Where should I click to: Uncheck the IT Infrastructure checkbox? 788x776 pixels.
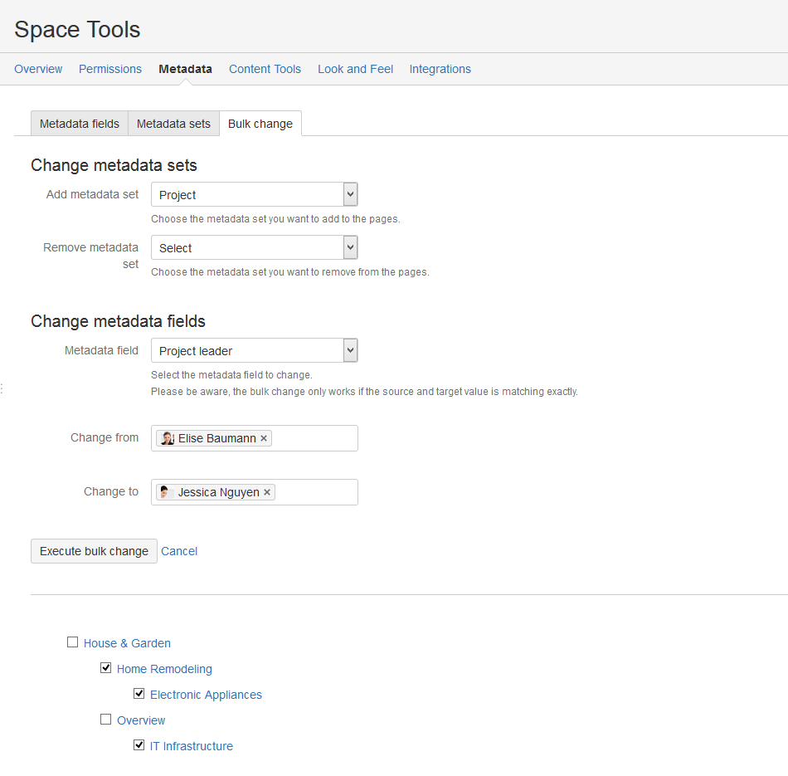click(139, 745)
